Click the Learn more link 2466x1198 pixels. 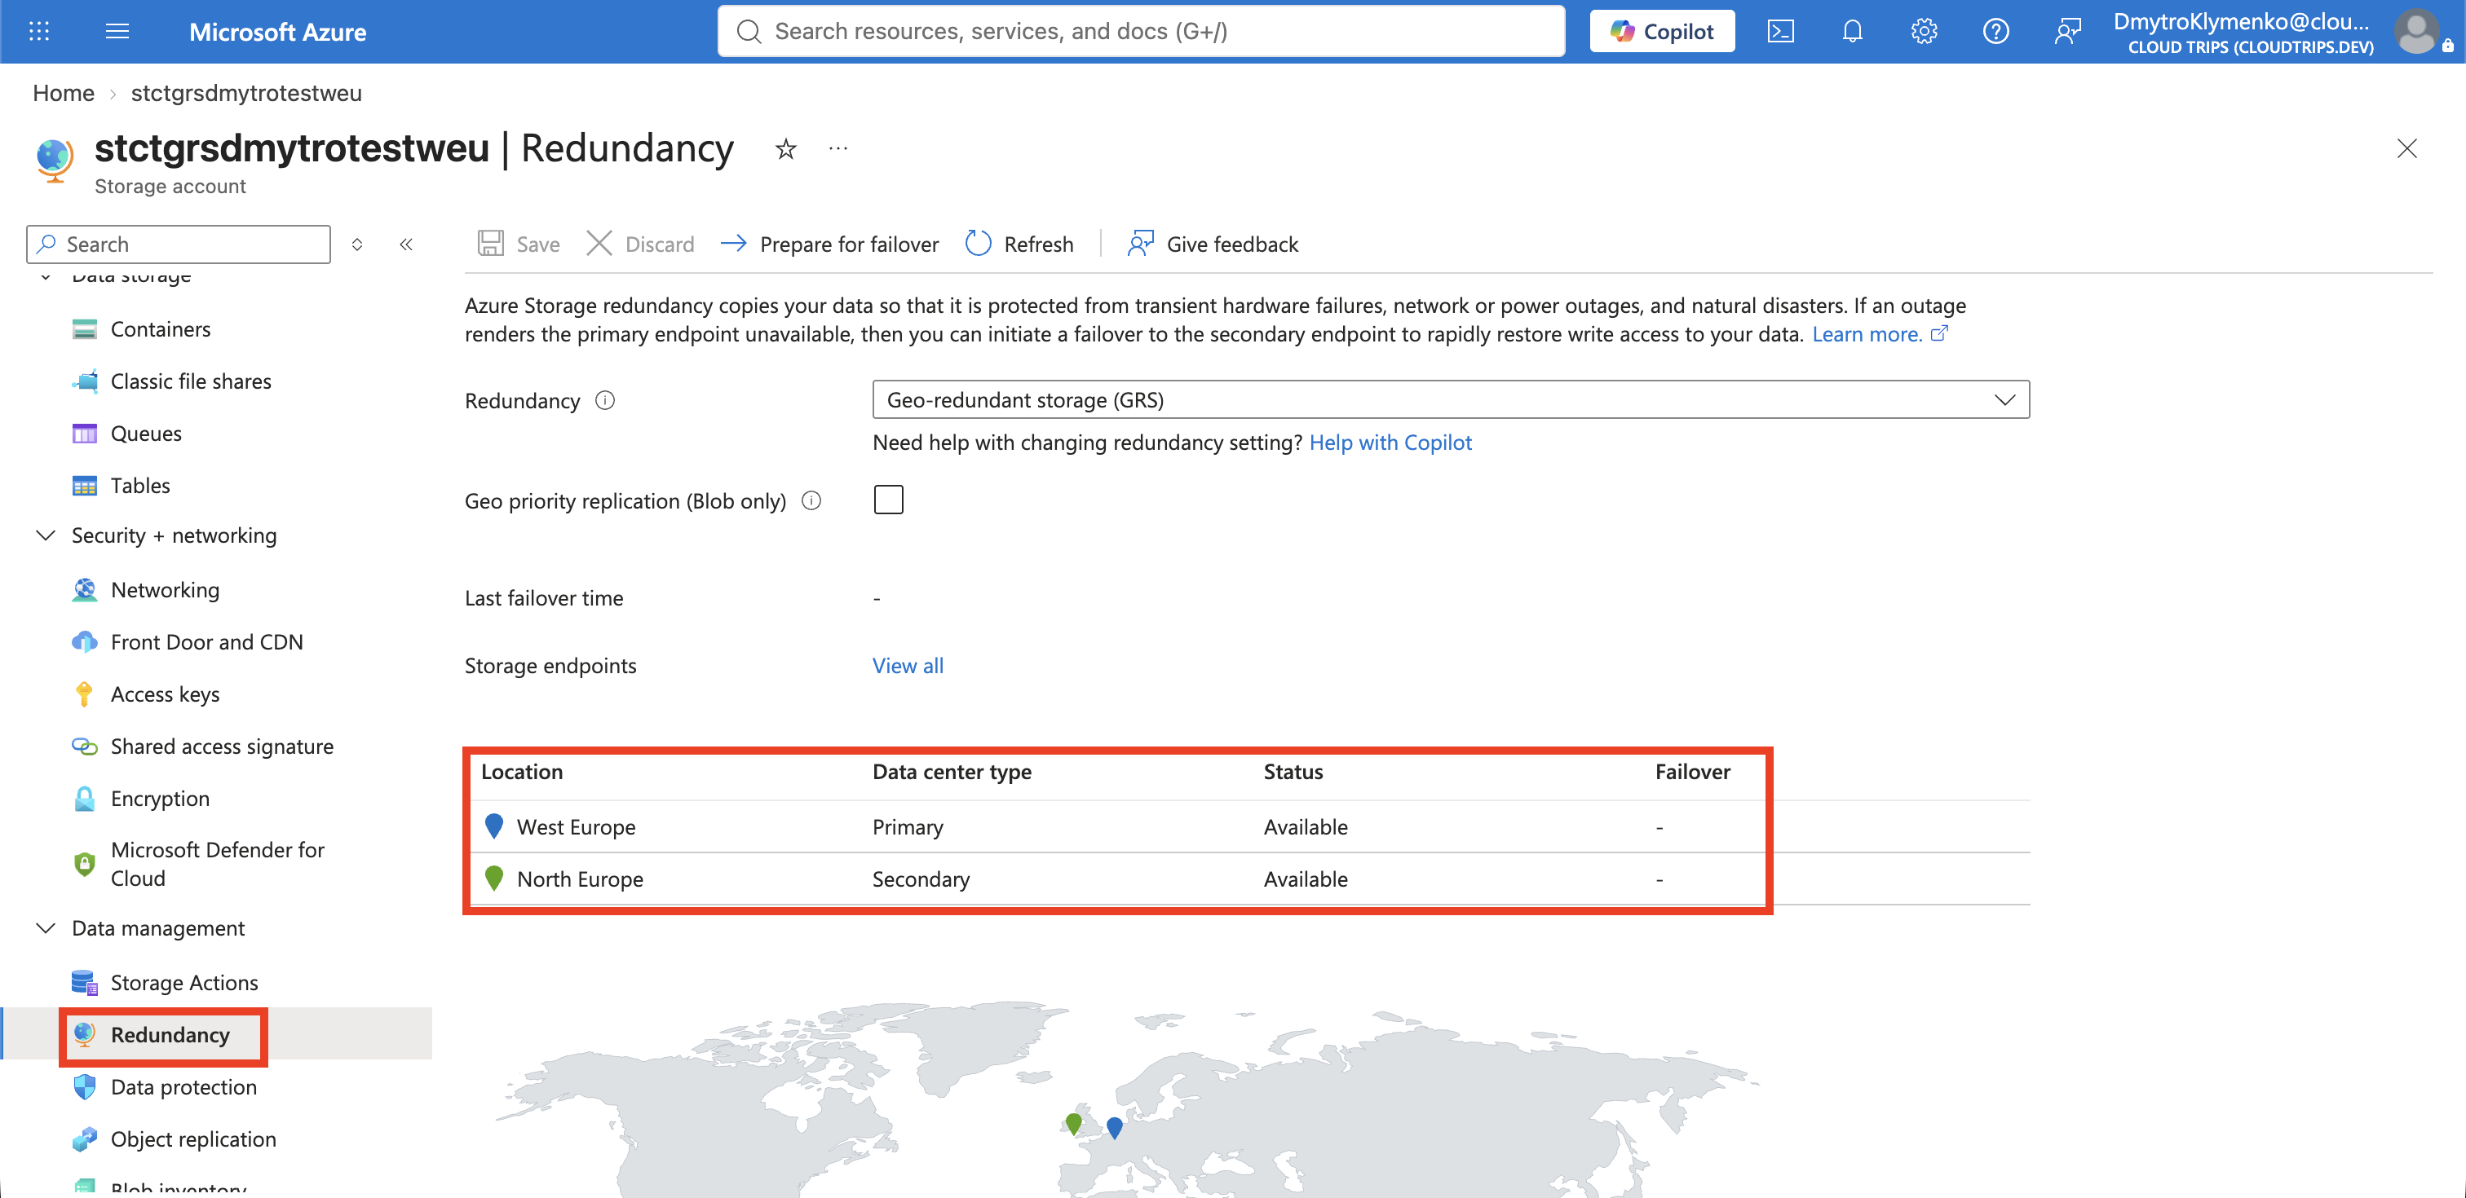pyautogui.click(x=1879, y=334)
